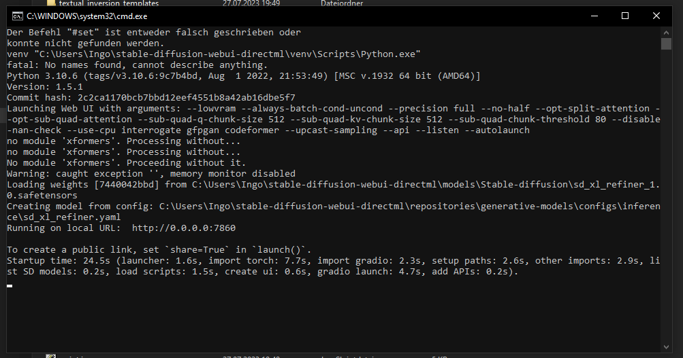Click the Commit hash output line
Image resolution: width=683 pixels, height=358 pixels.
[150, 98]
